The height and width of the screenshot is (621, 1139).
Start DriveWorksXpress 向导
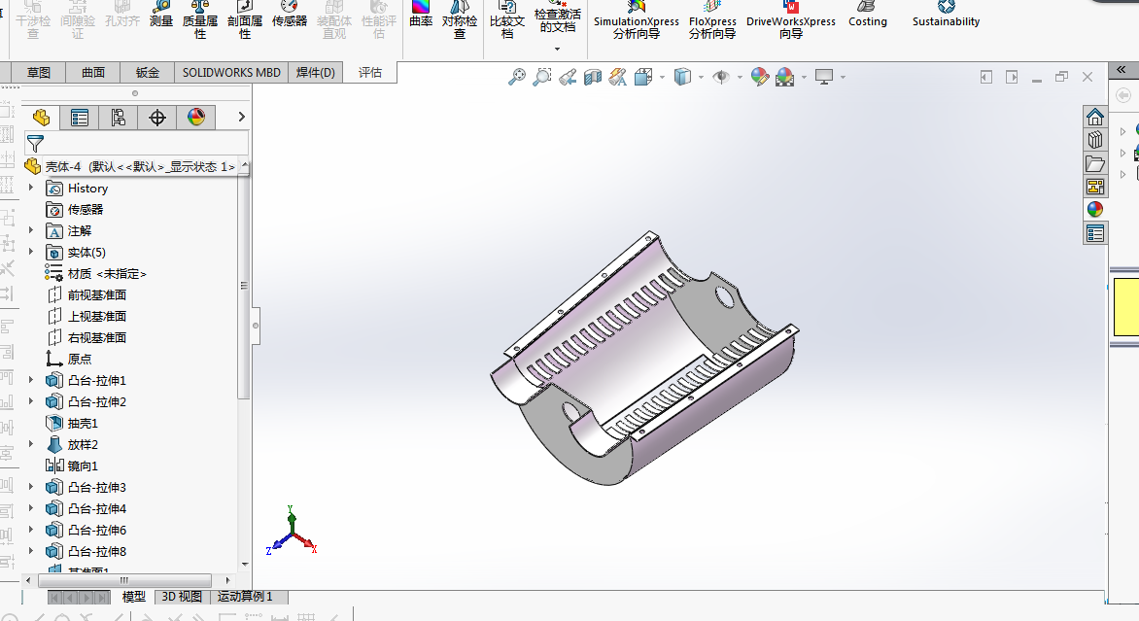(x=791, y=19)
